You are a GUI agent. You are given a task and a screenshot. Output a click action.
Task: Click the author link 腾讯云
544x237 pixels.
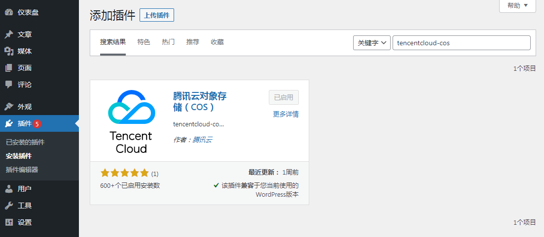(202, 140)
